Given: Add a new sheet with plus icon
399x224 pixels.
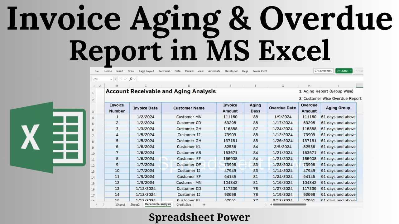Looking at the screenshot, I should point(204,205).
